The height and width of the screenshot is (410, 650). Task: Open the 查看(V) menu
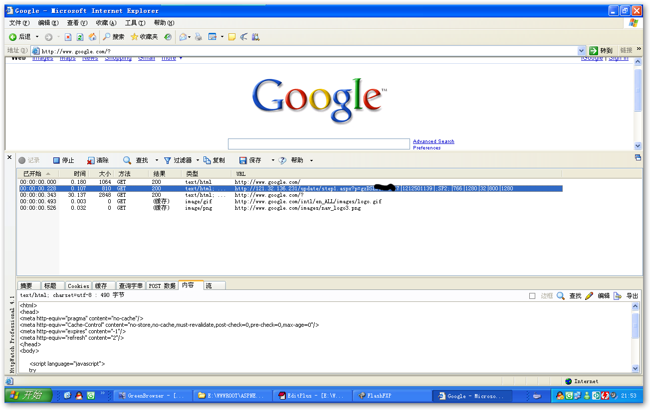point(77,23)
